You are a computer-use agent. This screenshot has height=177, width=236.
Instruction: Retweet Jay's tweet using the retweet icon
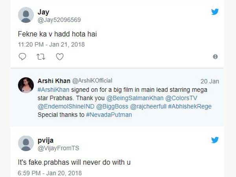[41, 57]
